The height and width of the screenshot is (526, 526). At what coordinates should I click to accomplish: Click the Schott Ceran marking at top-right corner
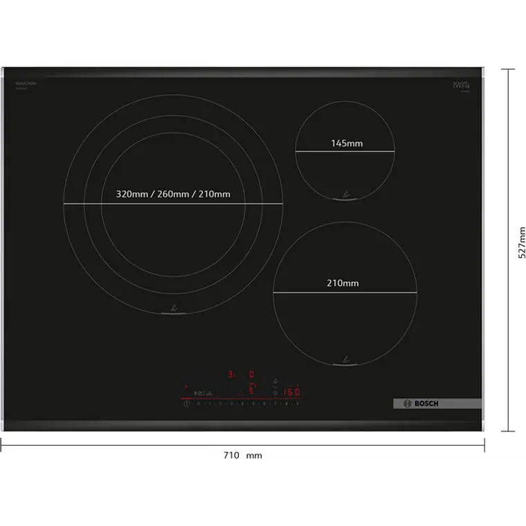tap(461, 85)
